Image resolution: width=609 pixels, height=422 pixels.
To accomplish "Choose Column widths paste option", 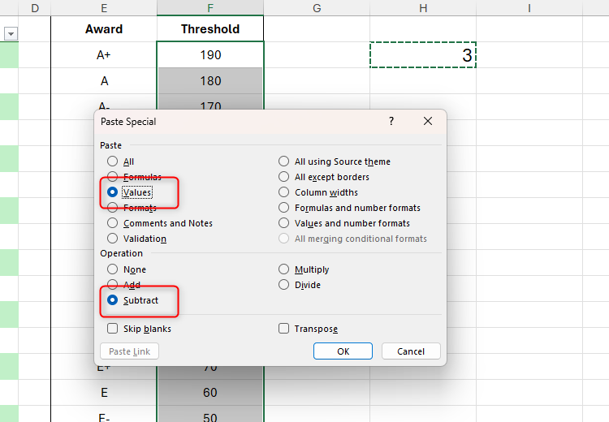I will 284,192.
